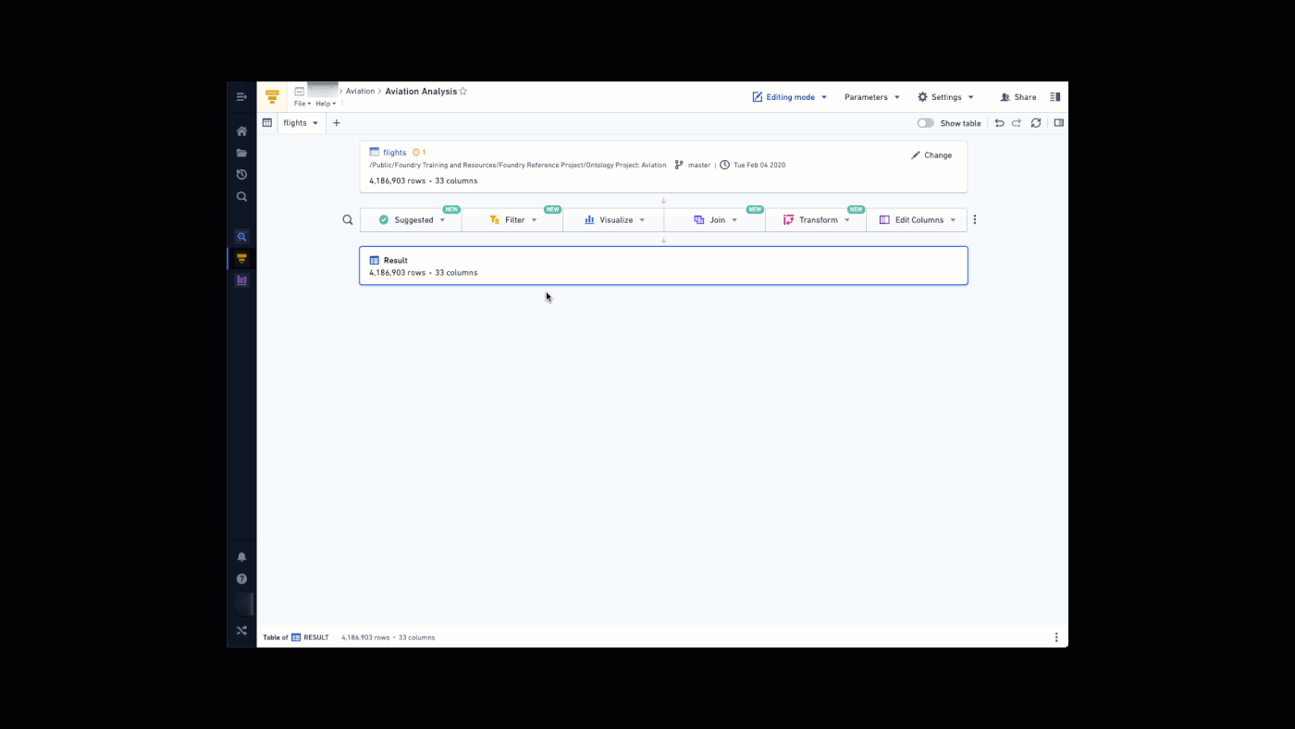The image size is (1295, 729).
Task: Open more options beside Edit Columns
Action: pos(975,220)
